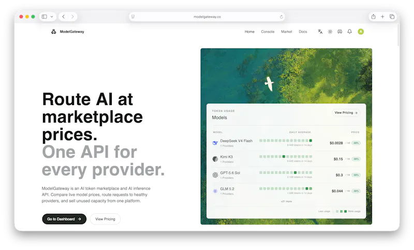Click View Pricing in the Models card
Viewport: 414px width, 250px height.
tap(346, 113)
